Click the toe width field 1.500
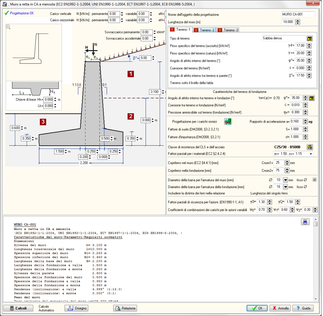The height and width of the screenshot is (316, 323). (x=59, y=152)
